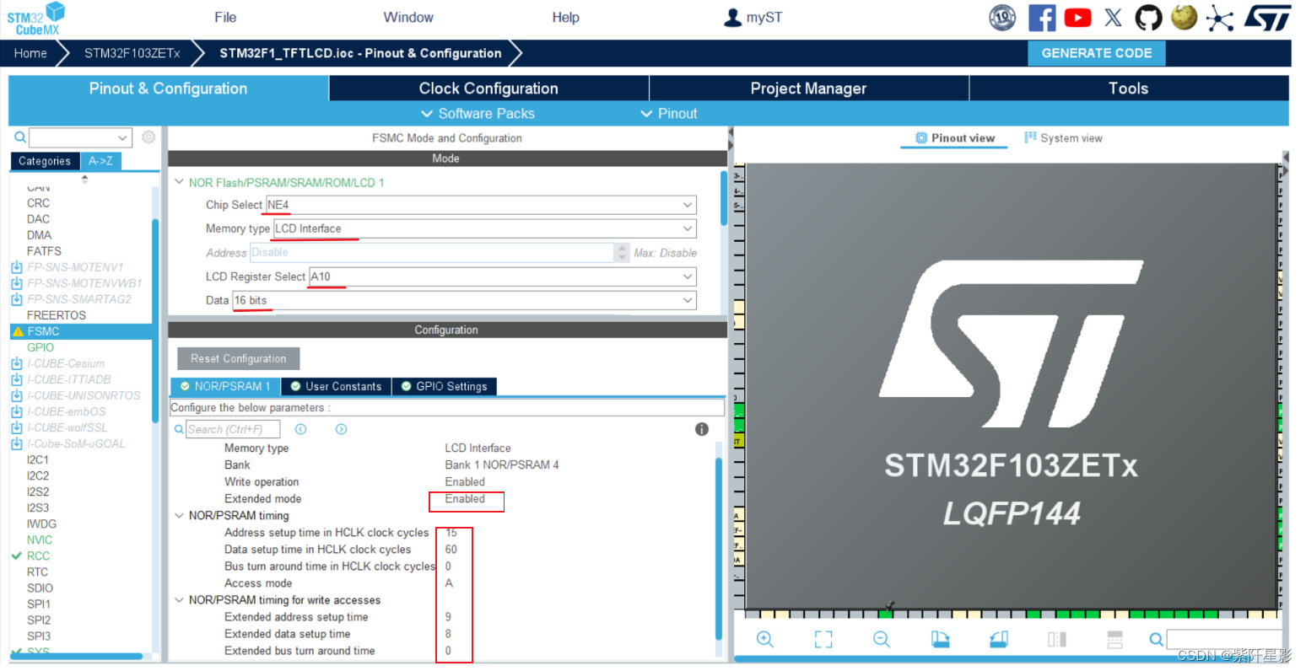
Task: Open the category search dropdown in the left panel
Action: coord(81,137)
